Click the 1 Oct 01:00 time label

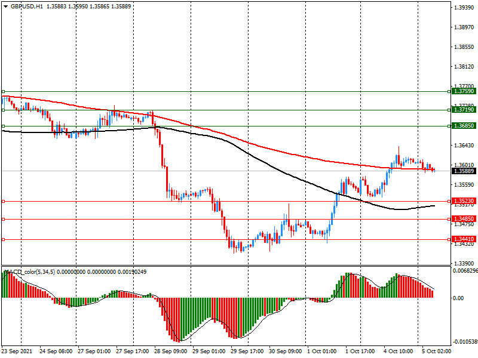click(x=321, y=351)
